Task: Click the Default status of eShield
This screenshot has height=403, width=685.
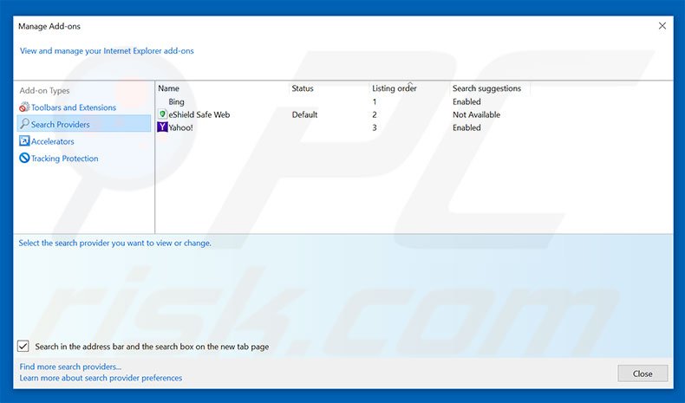Action: (x=304, y=114)
